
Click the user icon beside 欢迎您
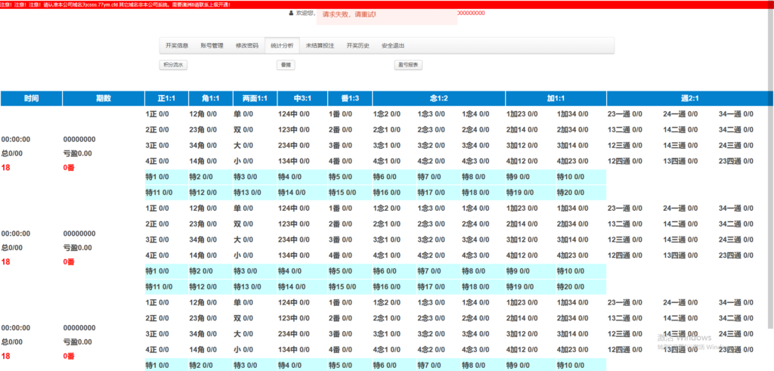[291, 14]
